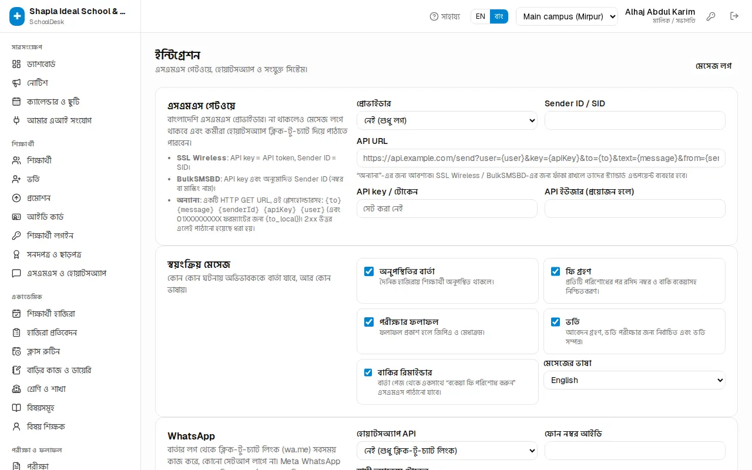Viewport: 752px width, 470px height.
Task: Click the SchoolDesk plus logo icon
Action: tap(17, 16)
